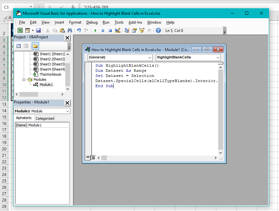Toggle Design Mode in the toolbar

pos(117,31)
